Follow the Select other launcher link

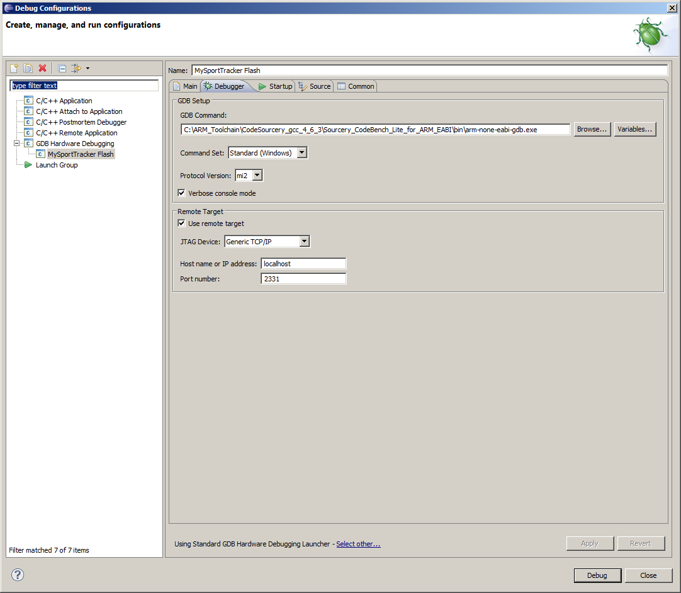pos(358,543)
